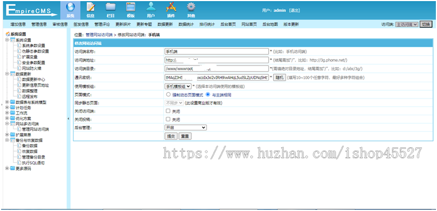437x211 pixels.
Task: Click the page icon for 扩展变量
Action: click(x=19, y=57)
